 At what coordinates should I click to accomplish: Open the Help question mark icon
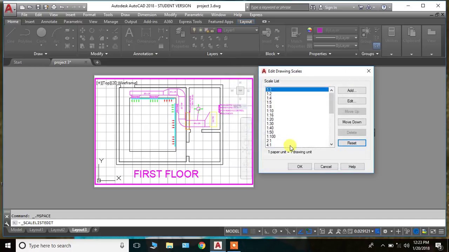tap(384, 7)
